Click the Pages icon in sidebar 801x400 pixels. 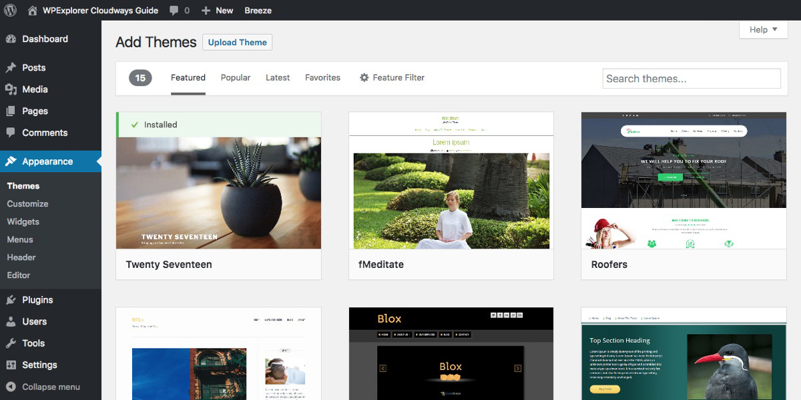(x=11, y=111)
